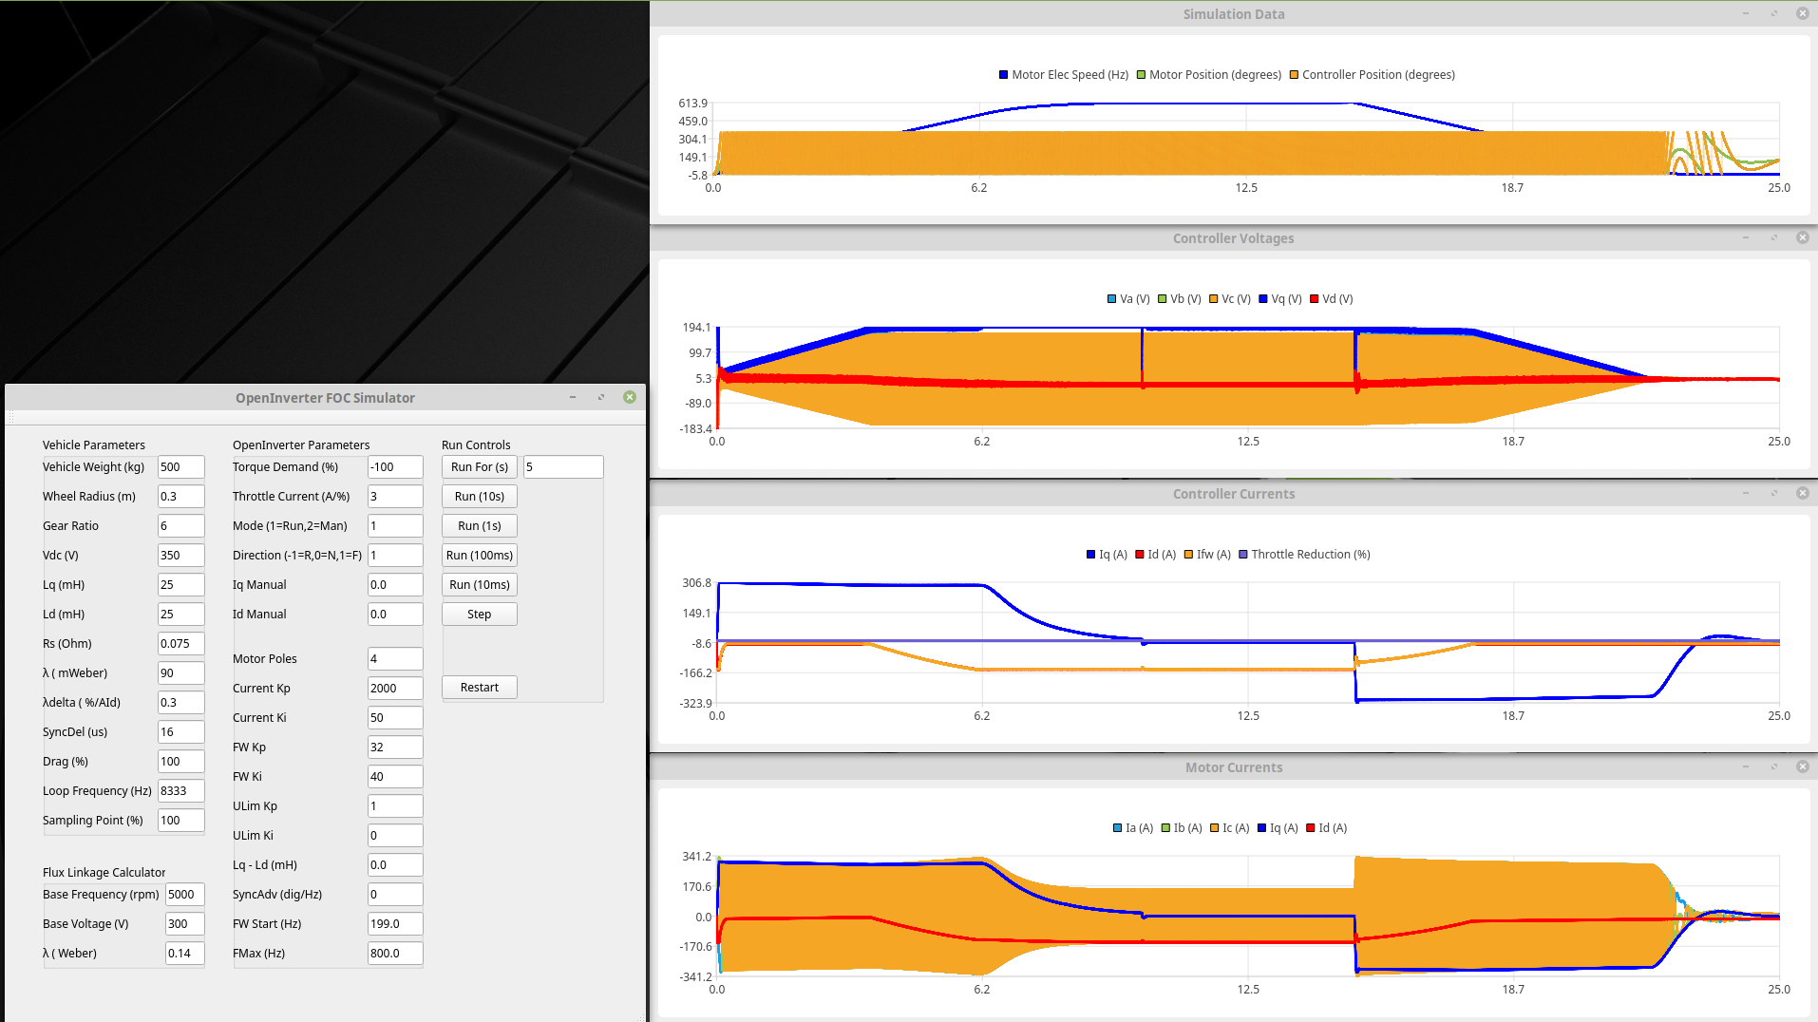Restart the simulation

click(479, 688)
